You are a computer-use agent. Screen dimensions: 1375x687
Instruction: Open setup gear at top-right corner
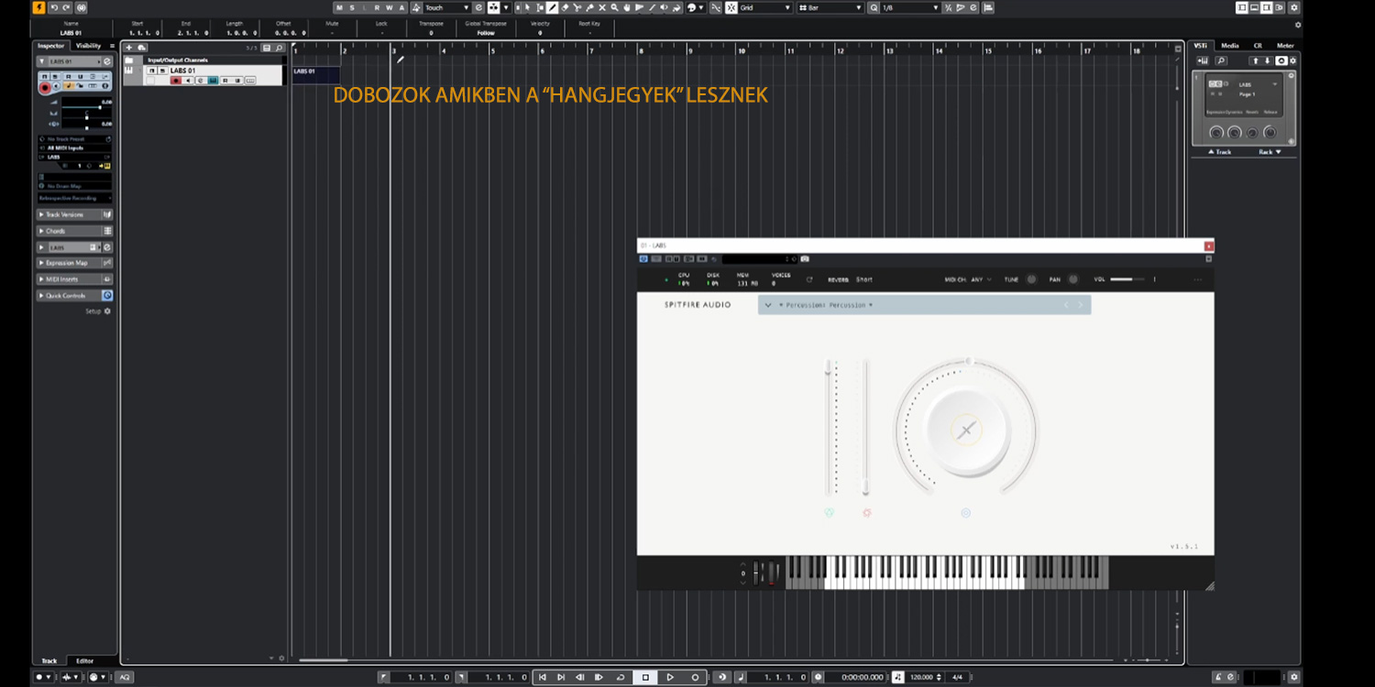pos(1294,7)
